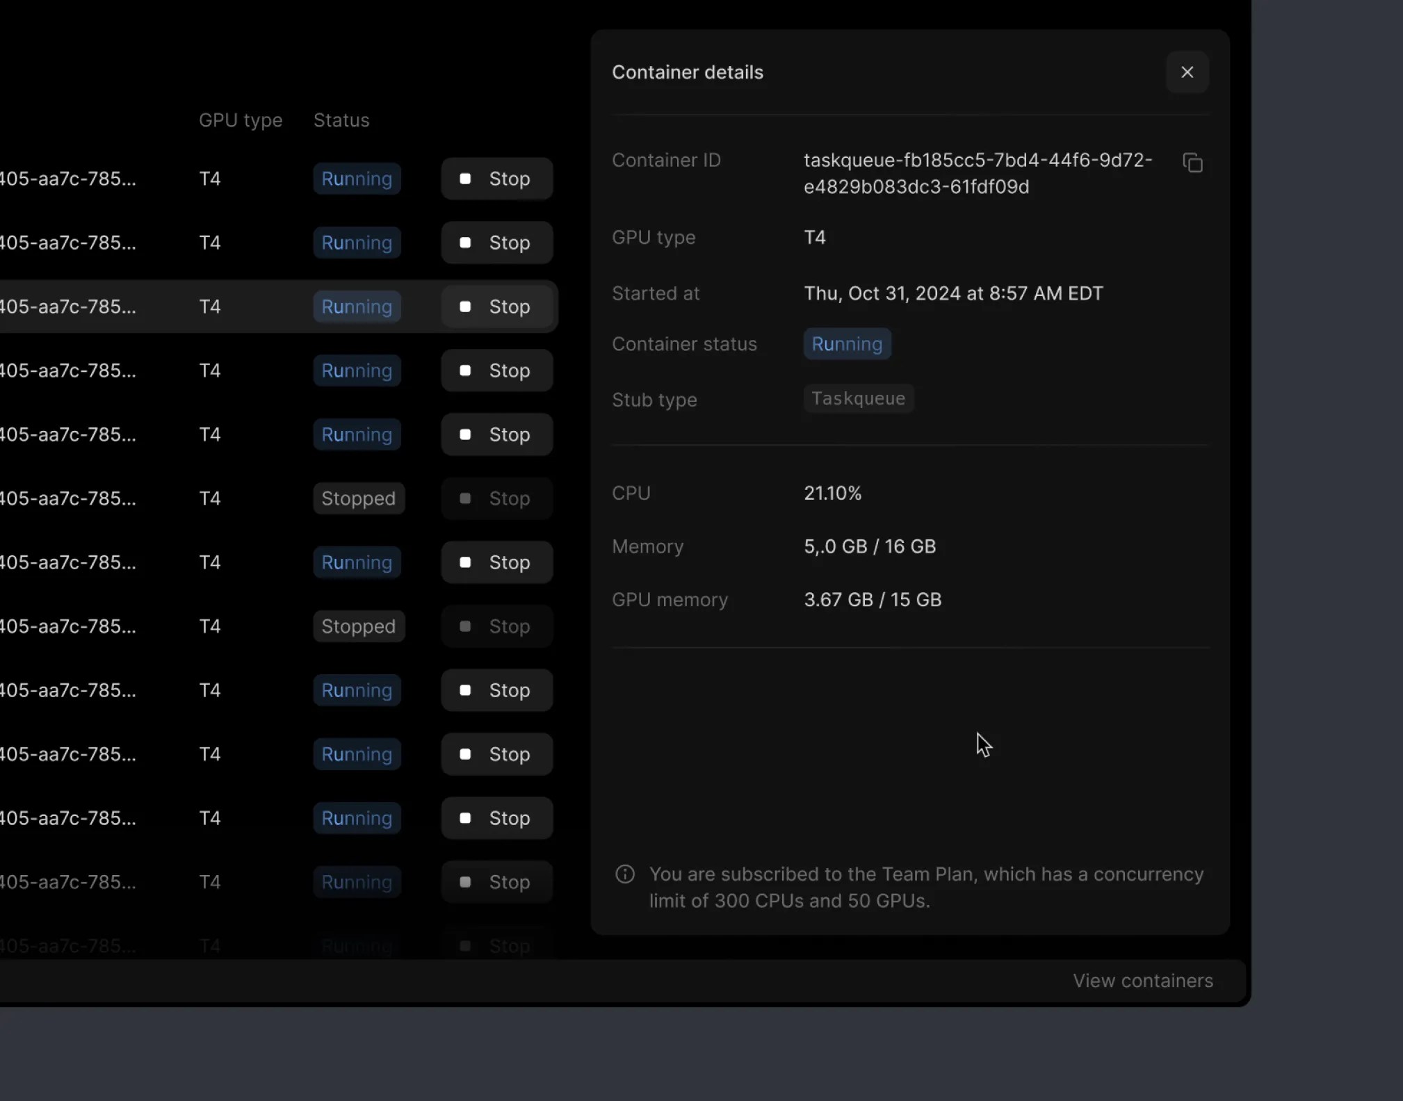Click the Running badge on the second row
This screenshot has width=1403, height=1101.
[357, 243]
